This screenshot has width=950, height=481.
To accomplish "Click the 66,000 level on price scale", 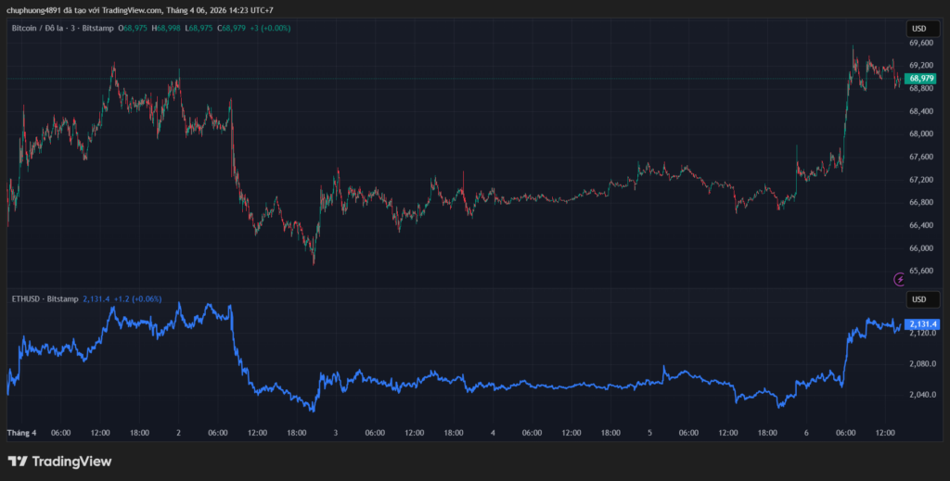I will [x=920, y=248].
